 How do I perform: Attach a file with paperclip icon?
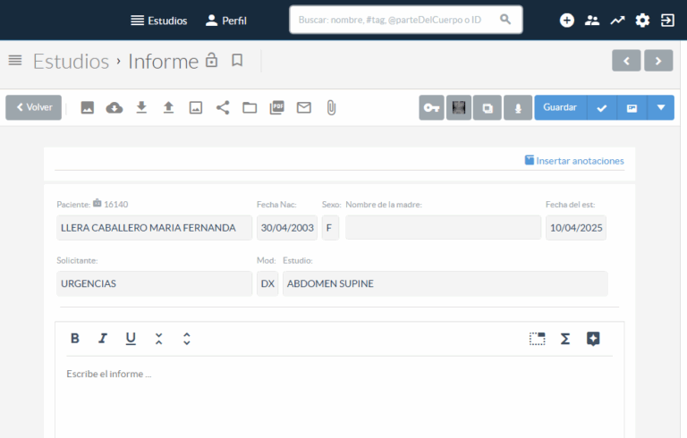(x=331, y=107)
